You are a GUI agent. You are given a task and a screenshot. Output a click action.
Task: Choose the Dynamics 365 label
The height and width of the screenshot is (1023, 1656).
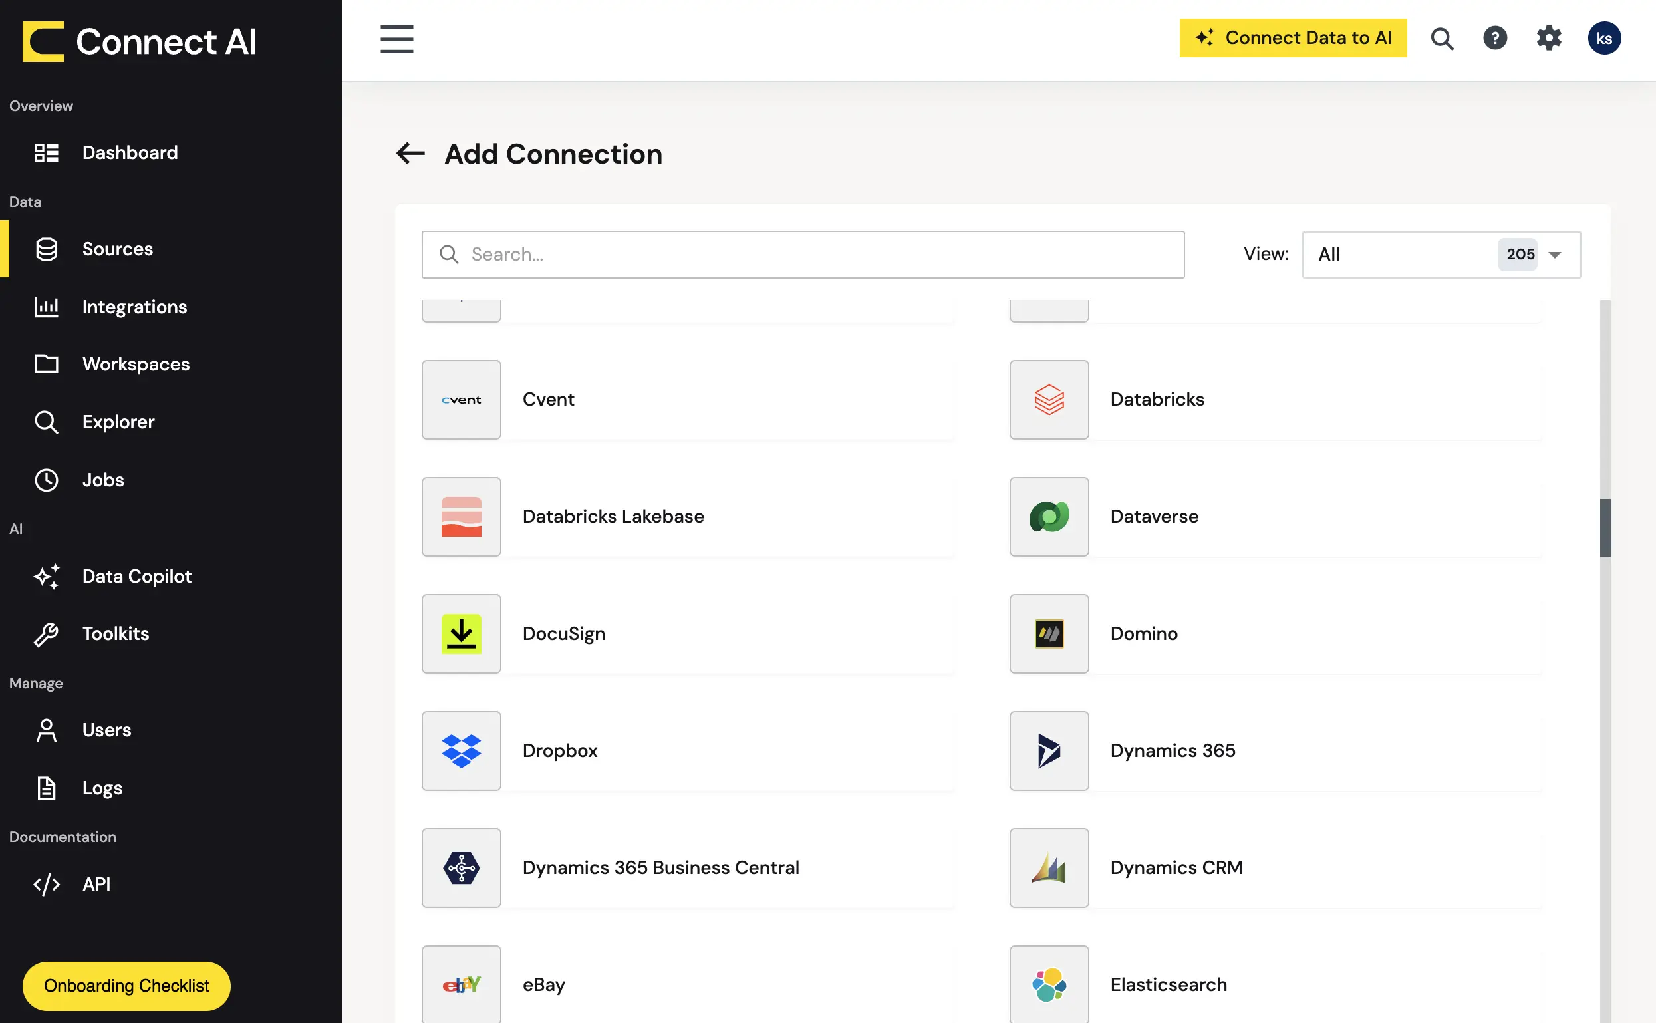(1173, 751)
